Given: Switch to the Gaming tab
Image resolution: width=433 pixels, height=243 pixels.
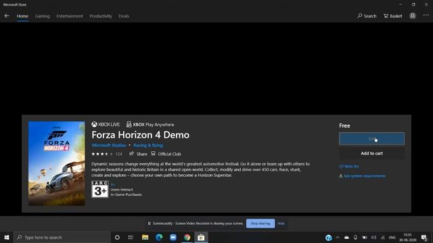Looking at the screenshot, I should [42, 16].
